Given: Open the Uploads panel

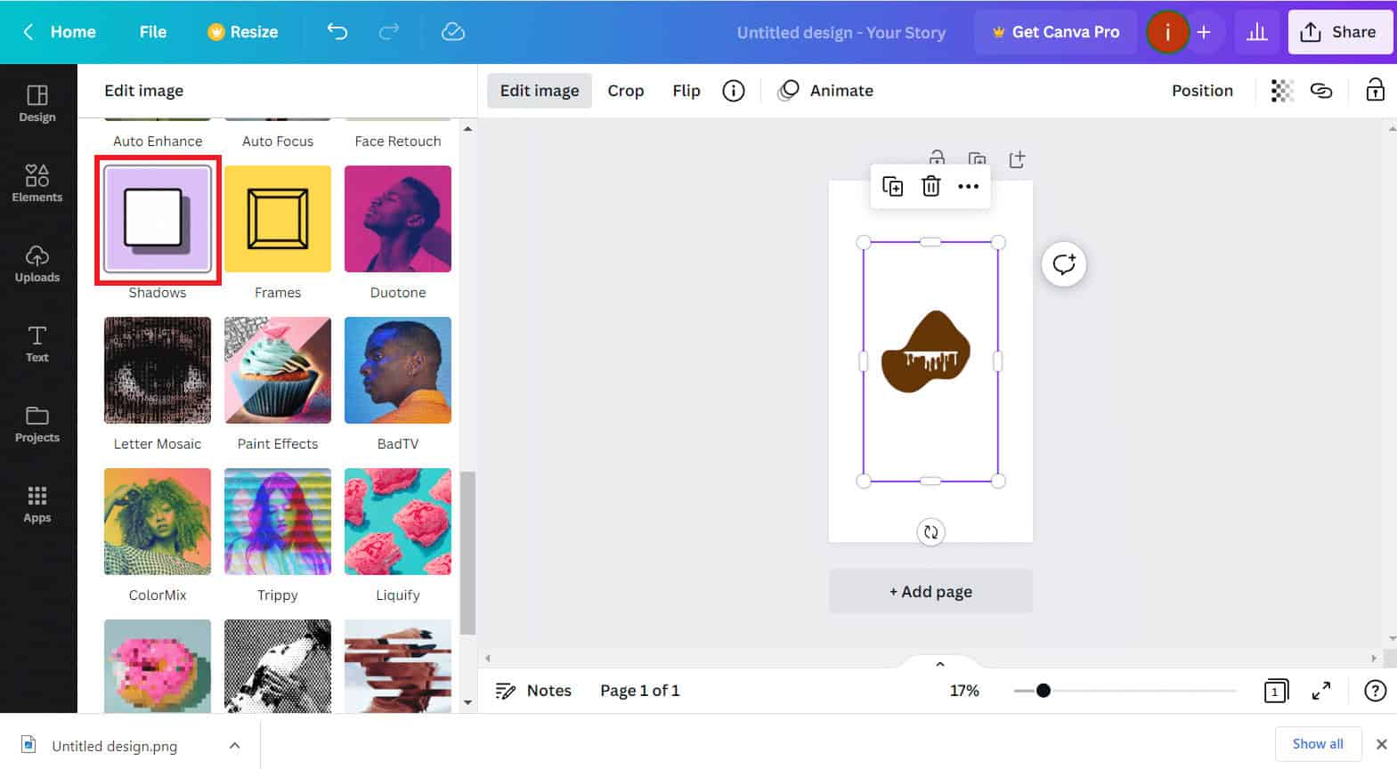Looking at the screenshot, I should coord(37,263).
